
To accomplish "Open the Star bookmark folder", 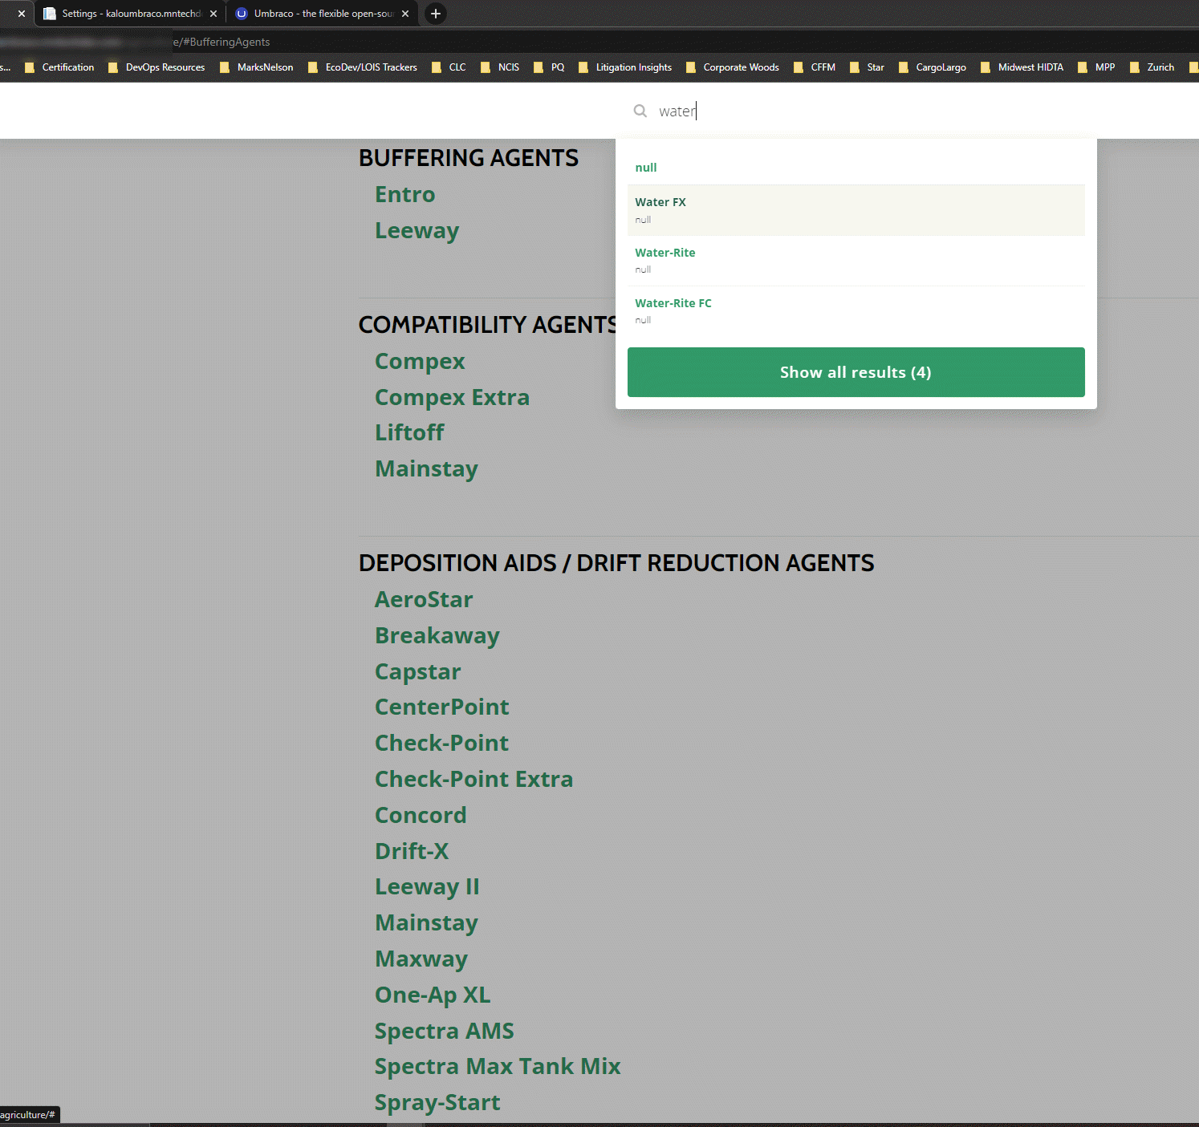I will [867, 67].
